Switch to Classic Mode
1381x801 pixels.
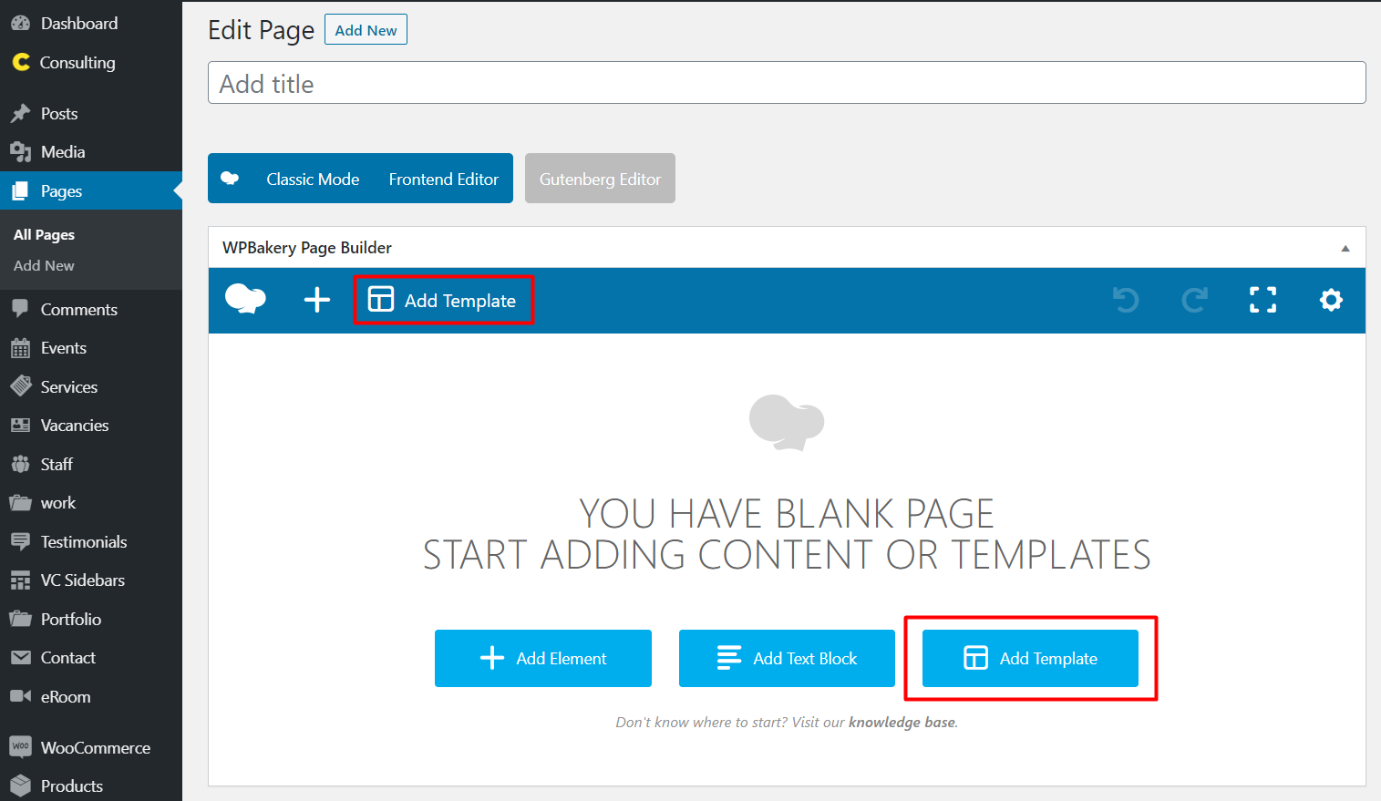click(313, 180)
